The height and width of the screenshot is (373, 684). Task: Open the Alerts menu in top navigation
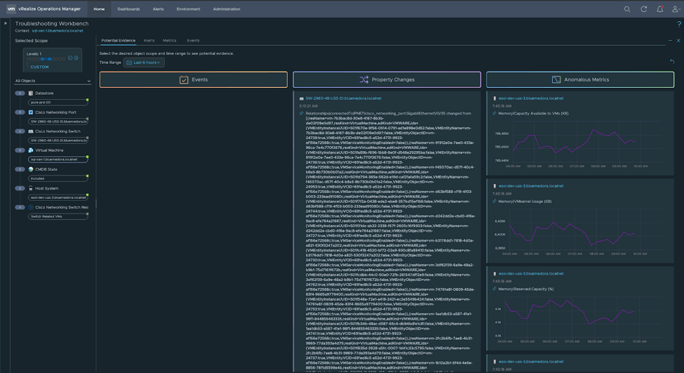[x=158, y=9]
